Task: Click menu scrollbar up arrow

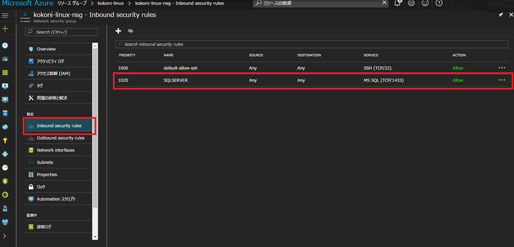Action: pyautogui.click(x=95, y=45)
